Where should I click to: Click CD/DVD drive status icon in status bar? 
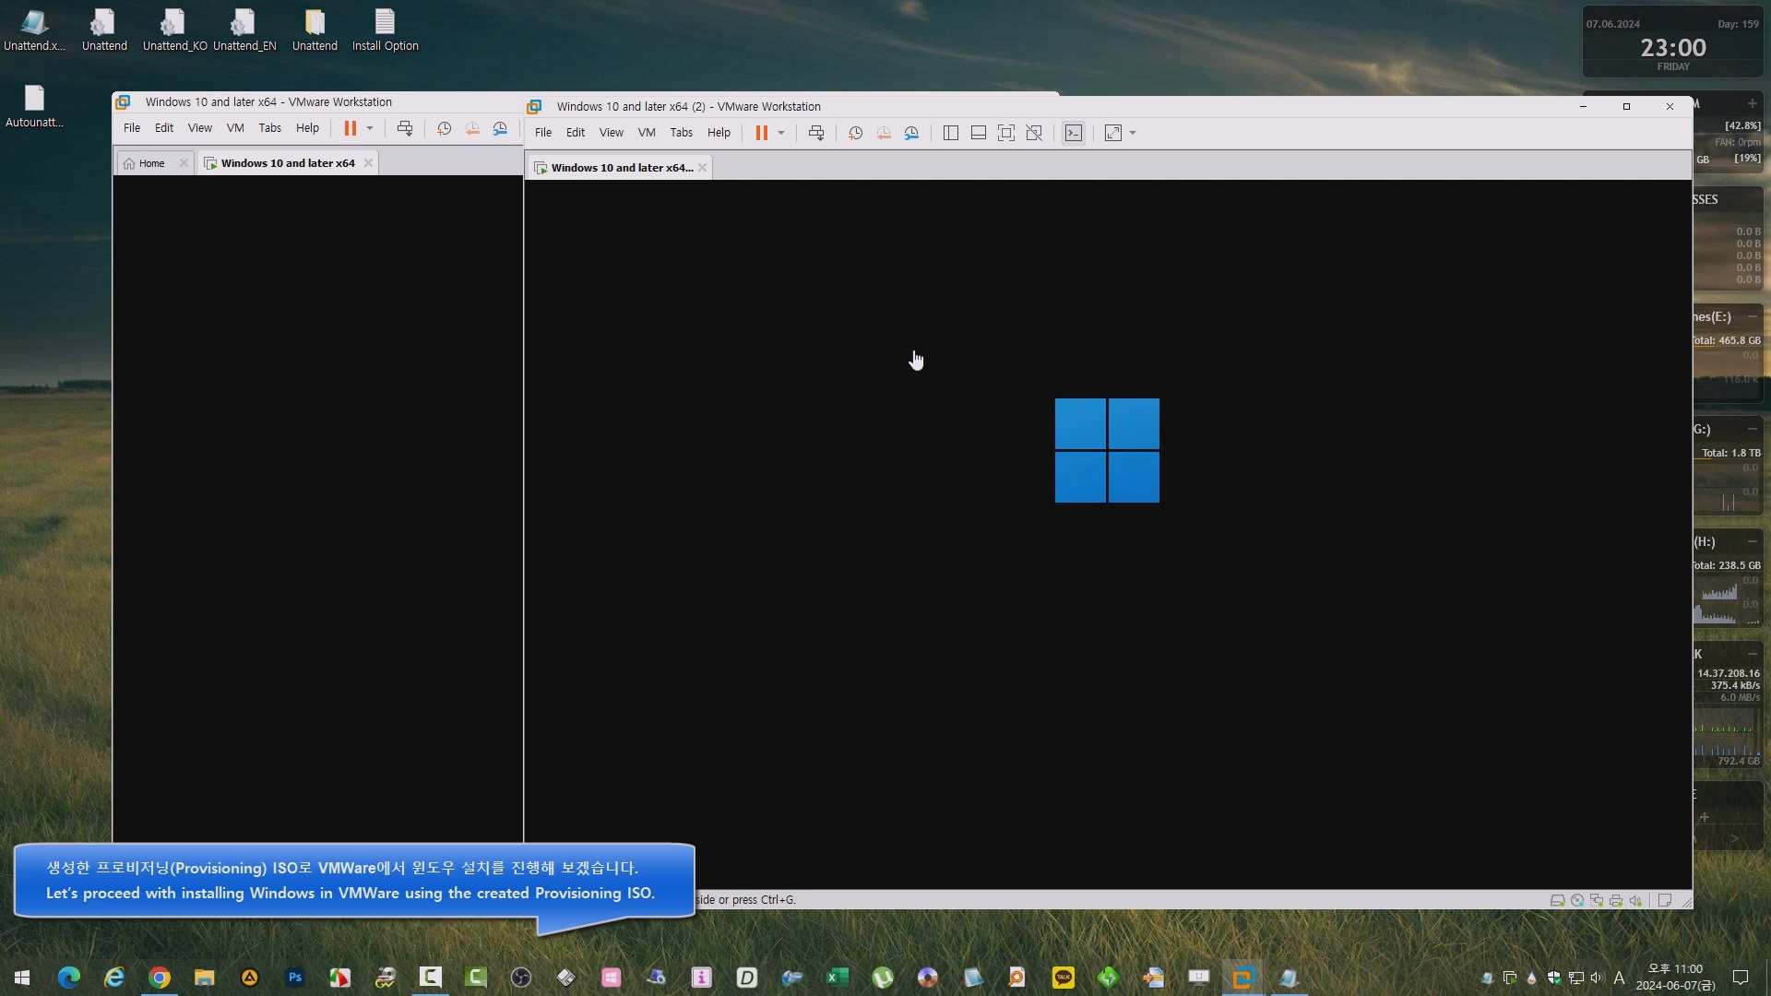1577,900
